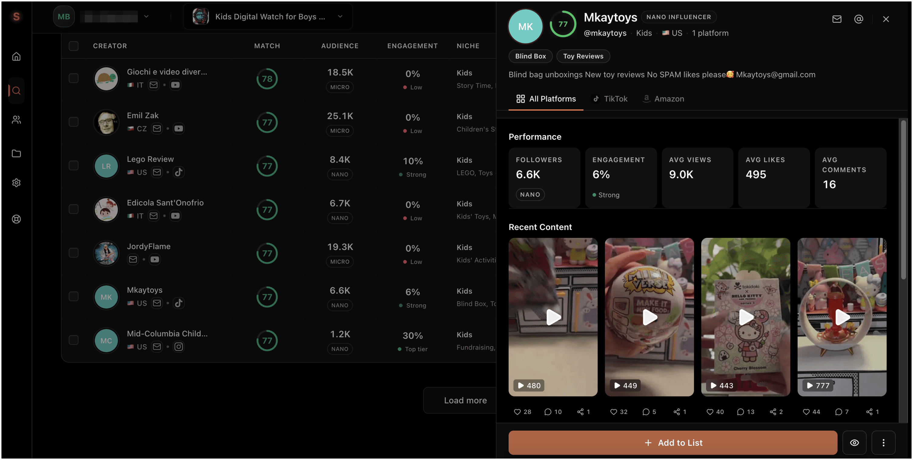The width and height of the screenshot is (913, 460).
Task: Open the email envelope icon beside the profile close button
Action: [x=837, y=19]
